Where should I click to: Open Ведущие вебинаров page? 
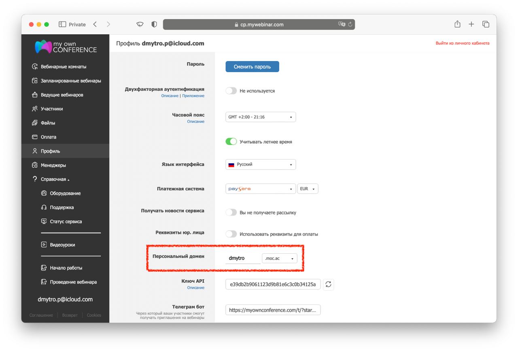pyautogui.click(x=62, y=95)
